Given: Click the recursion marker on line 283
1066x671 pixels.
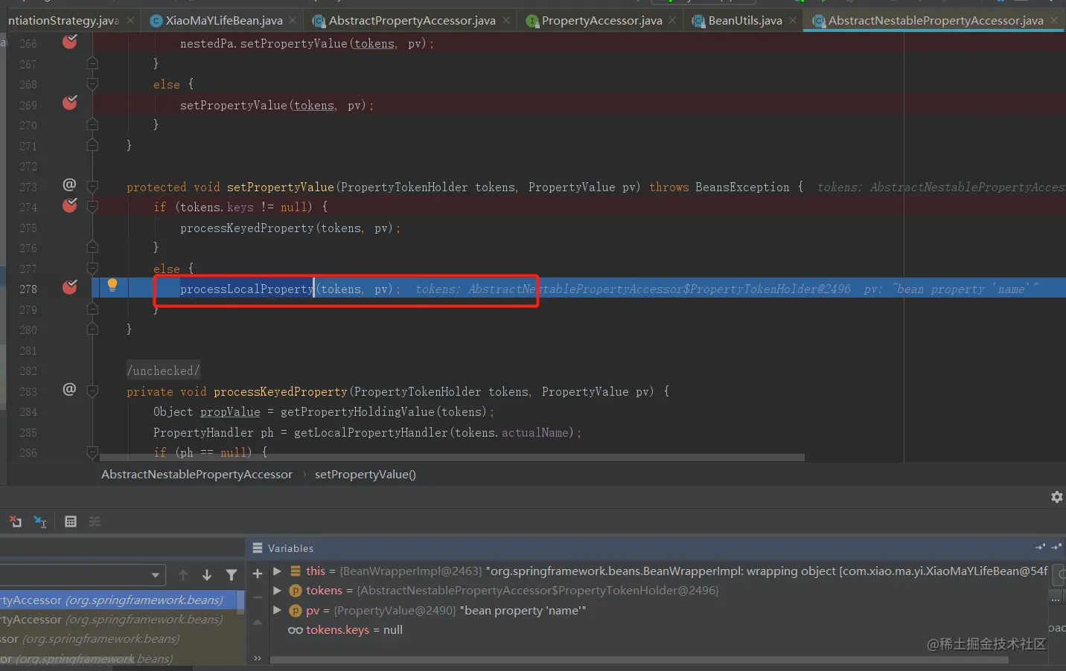Looking at the screenshot, I should [x=69, y=389].
